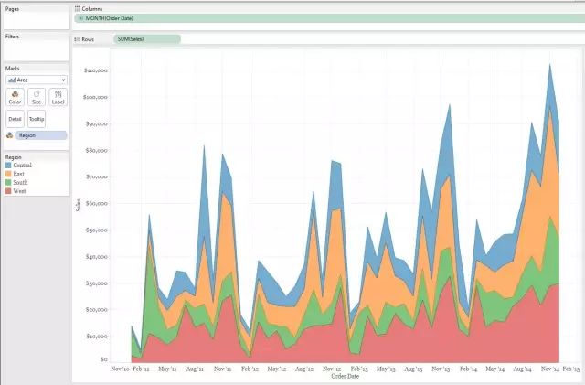The image size is (585, 385).
Task: Select the West legend label
Action: point(20,191)
